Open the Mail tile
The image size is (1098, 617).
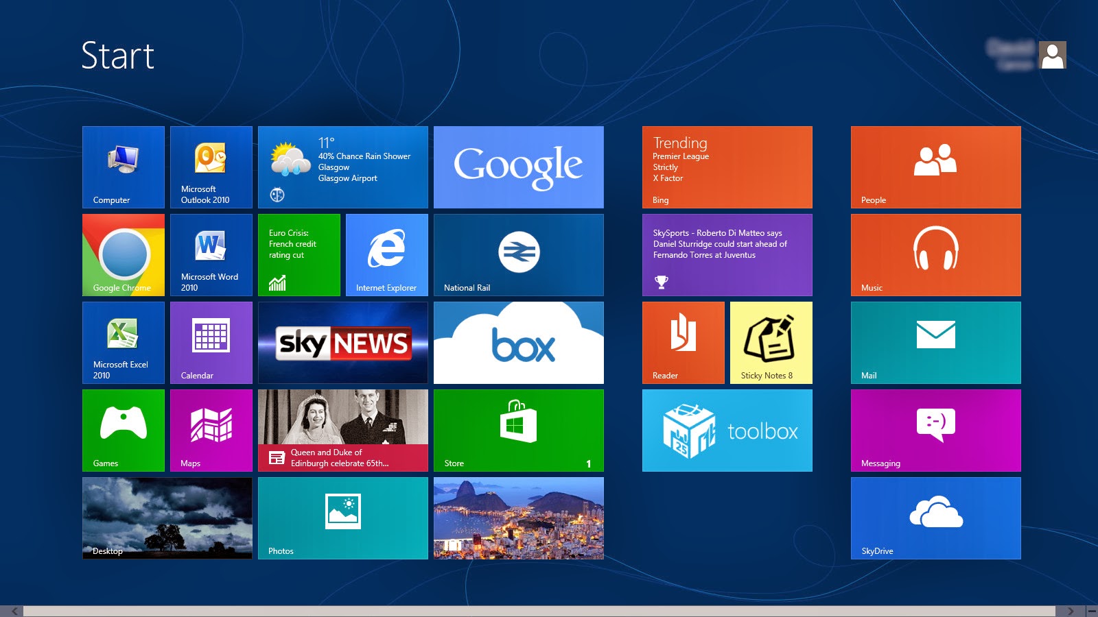[935, 342]
